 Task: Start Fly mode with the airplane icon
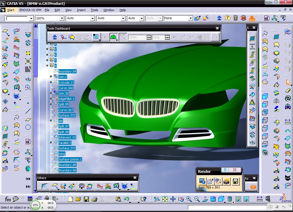(x=157, y=199)
